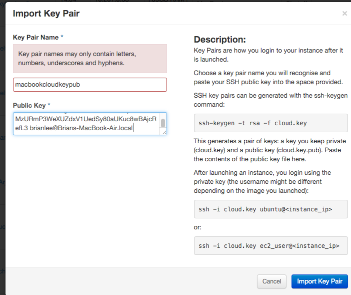This screenshot has height=295, width=351.
Task: Click the paragraph starting 'This generates a pair of keys'
Action: (270, 150)
